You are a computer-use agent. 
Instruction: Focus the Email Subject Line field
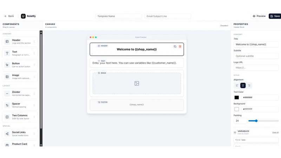coord(168,16)
